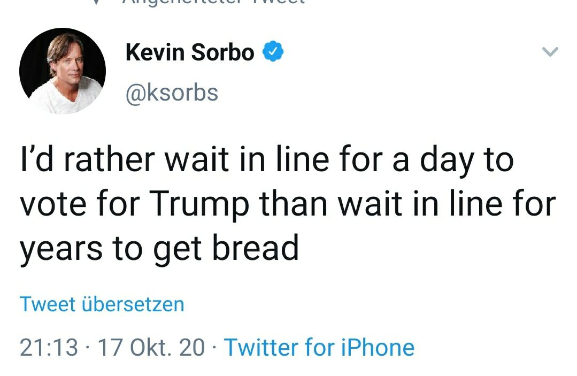Expand the tweet options chevron

click(x=550, y=52)
